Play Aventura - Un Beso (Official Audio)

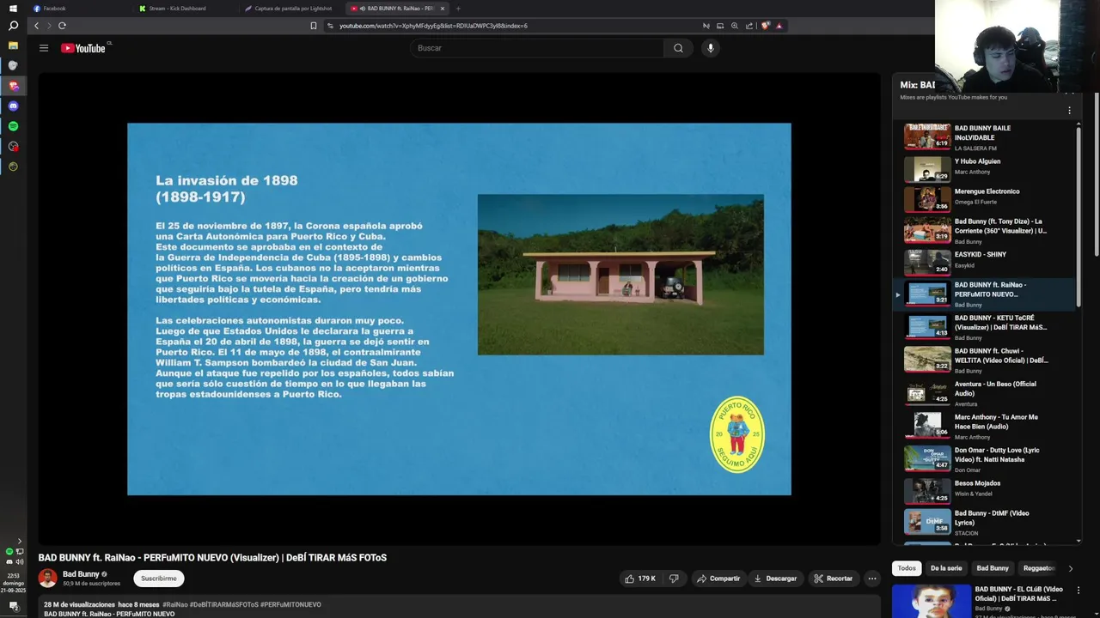tap(984, 394)
